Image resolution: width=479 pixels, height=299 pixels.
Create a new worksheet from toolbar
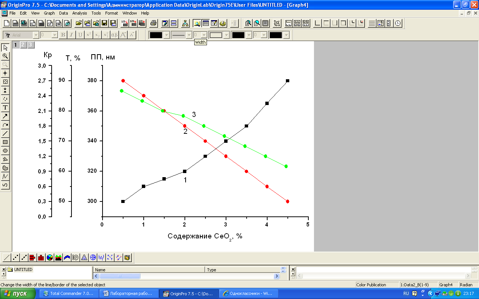point(15,23)
